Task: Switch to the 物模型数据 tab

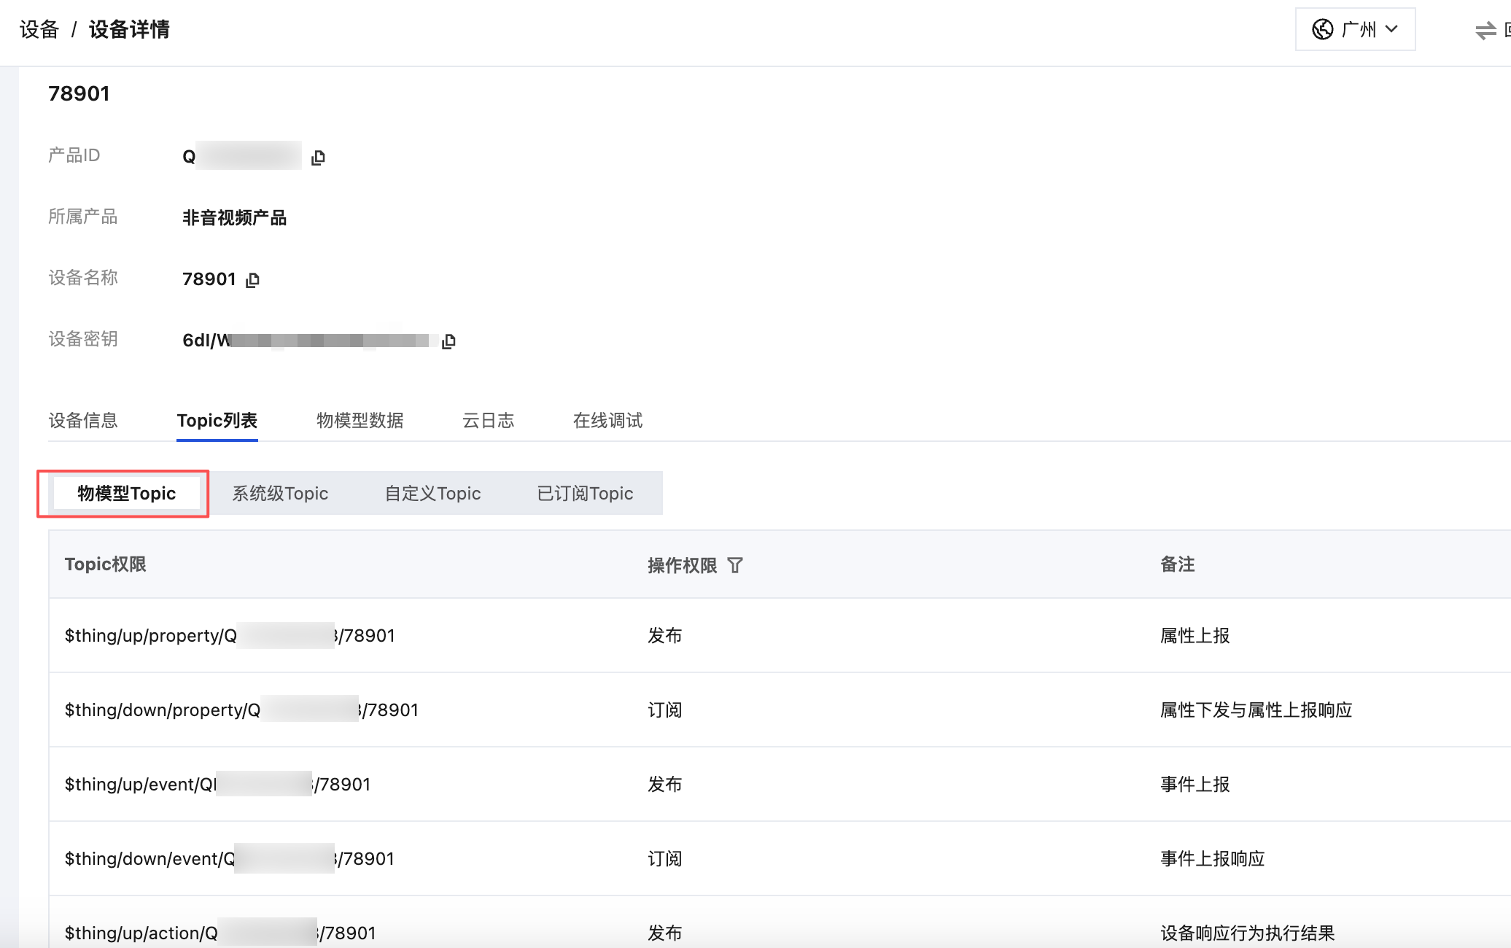Action: coord(360,421)
